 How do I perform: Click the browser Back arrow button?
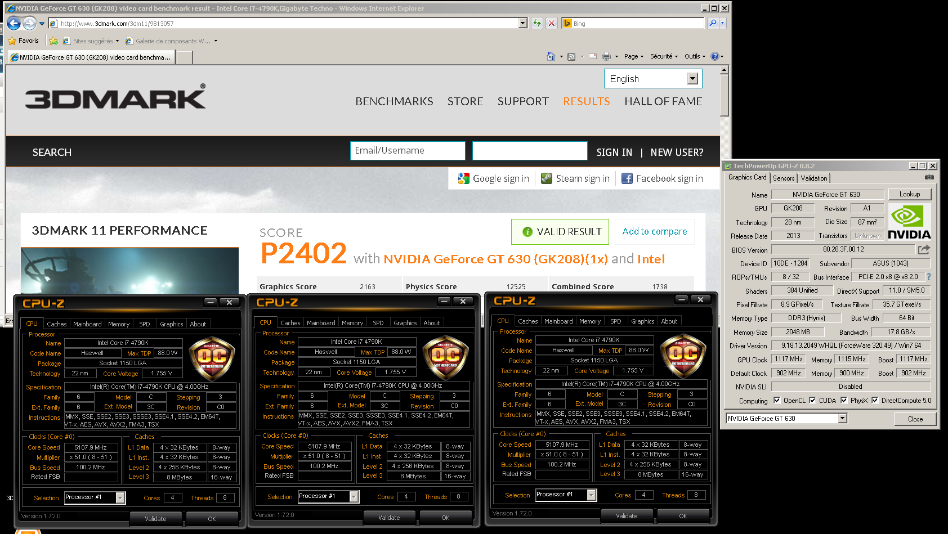click(x=14, y=23)
